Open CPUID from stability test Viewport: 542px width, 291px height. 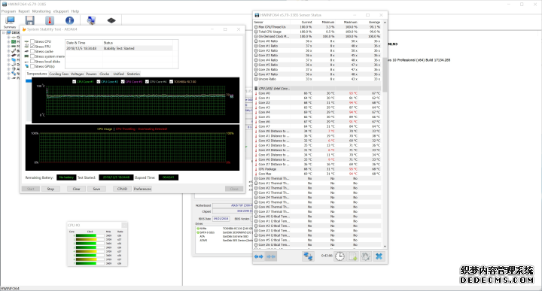coord(123,189)
